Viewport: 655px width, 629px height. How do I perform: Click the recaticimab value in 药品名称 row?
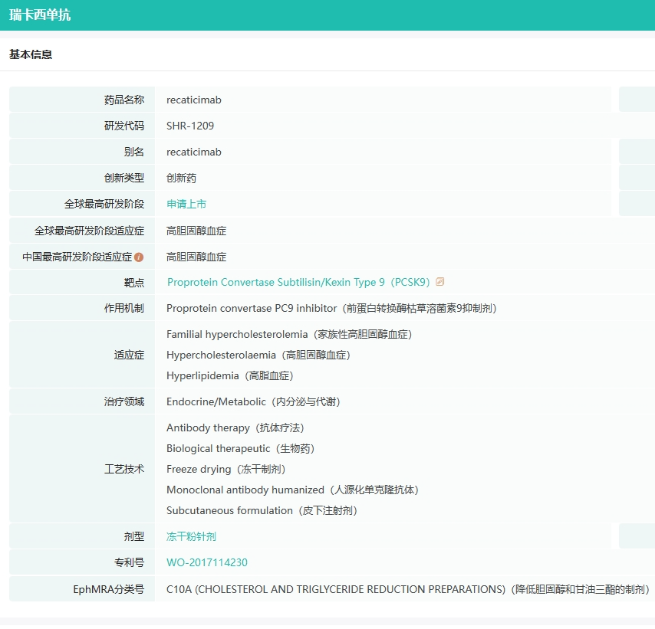click(x=193, y=100)
